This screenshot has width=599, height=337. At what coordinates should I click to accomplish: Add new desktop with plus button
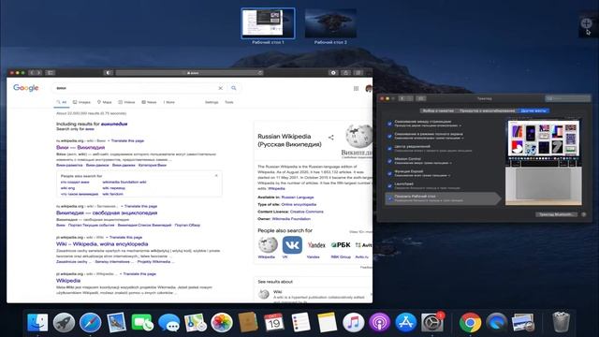(587, 23)
